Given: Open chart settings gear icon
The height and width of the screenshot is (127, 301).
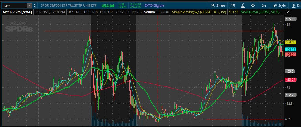Looking at the screenshot, I should [253, 6].
